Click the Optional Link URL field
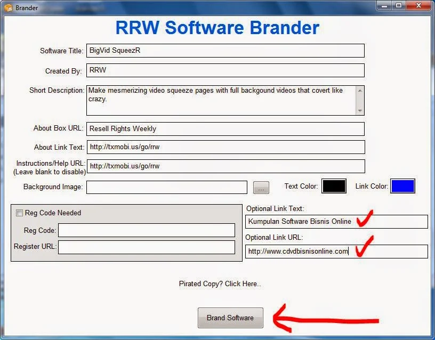 336,251
